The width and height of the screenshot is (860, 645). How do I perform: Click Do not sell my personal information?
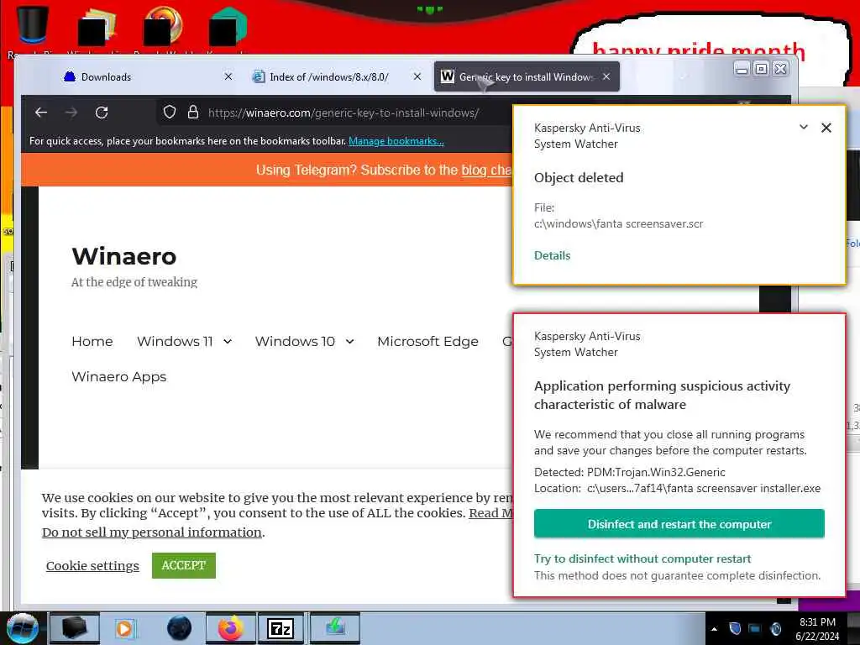(152, 532)
